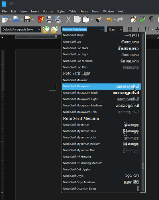Open the Styles menu
Image resolution: width=159 pixels, height=200 pixels.
pos(61,12)
